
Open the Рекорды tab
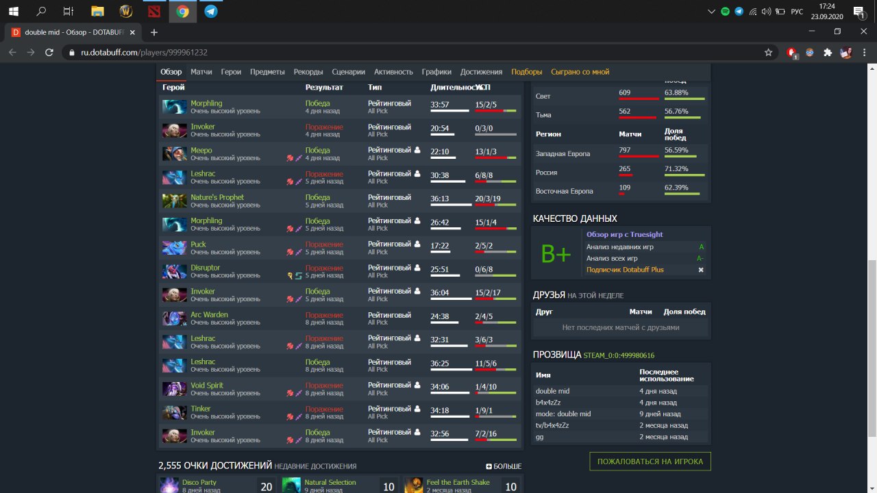pyautogui.click(x=308, y=72)
